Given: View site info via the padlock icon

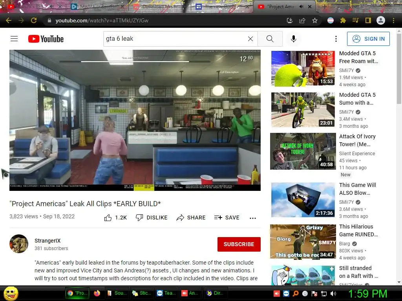Looking at the screenshot, I should 49,20.
